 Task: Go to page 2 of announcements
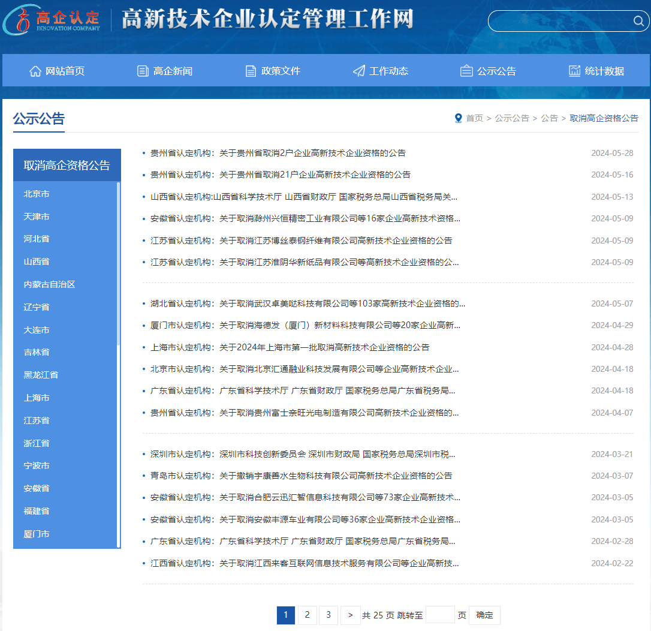[307, 615]
